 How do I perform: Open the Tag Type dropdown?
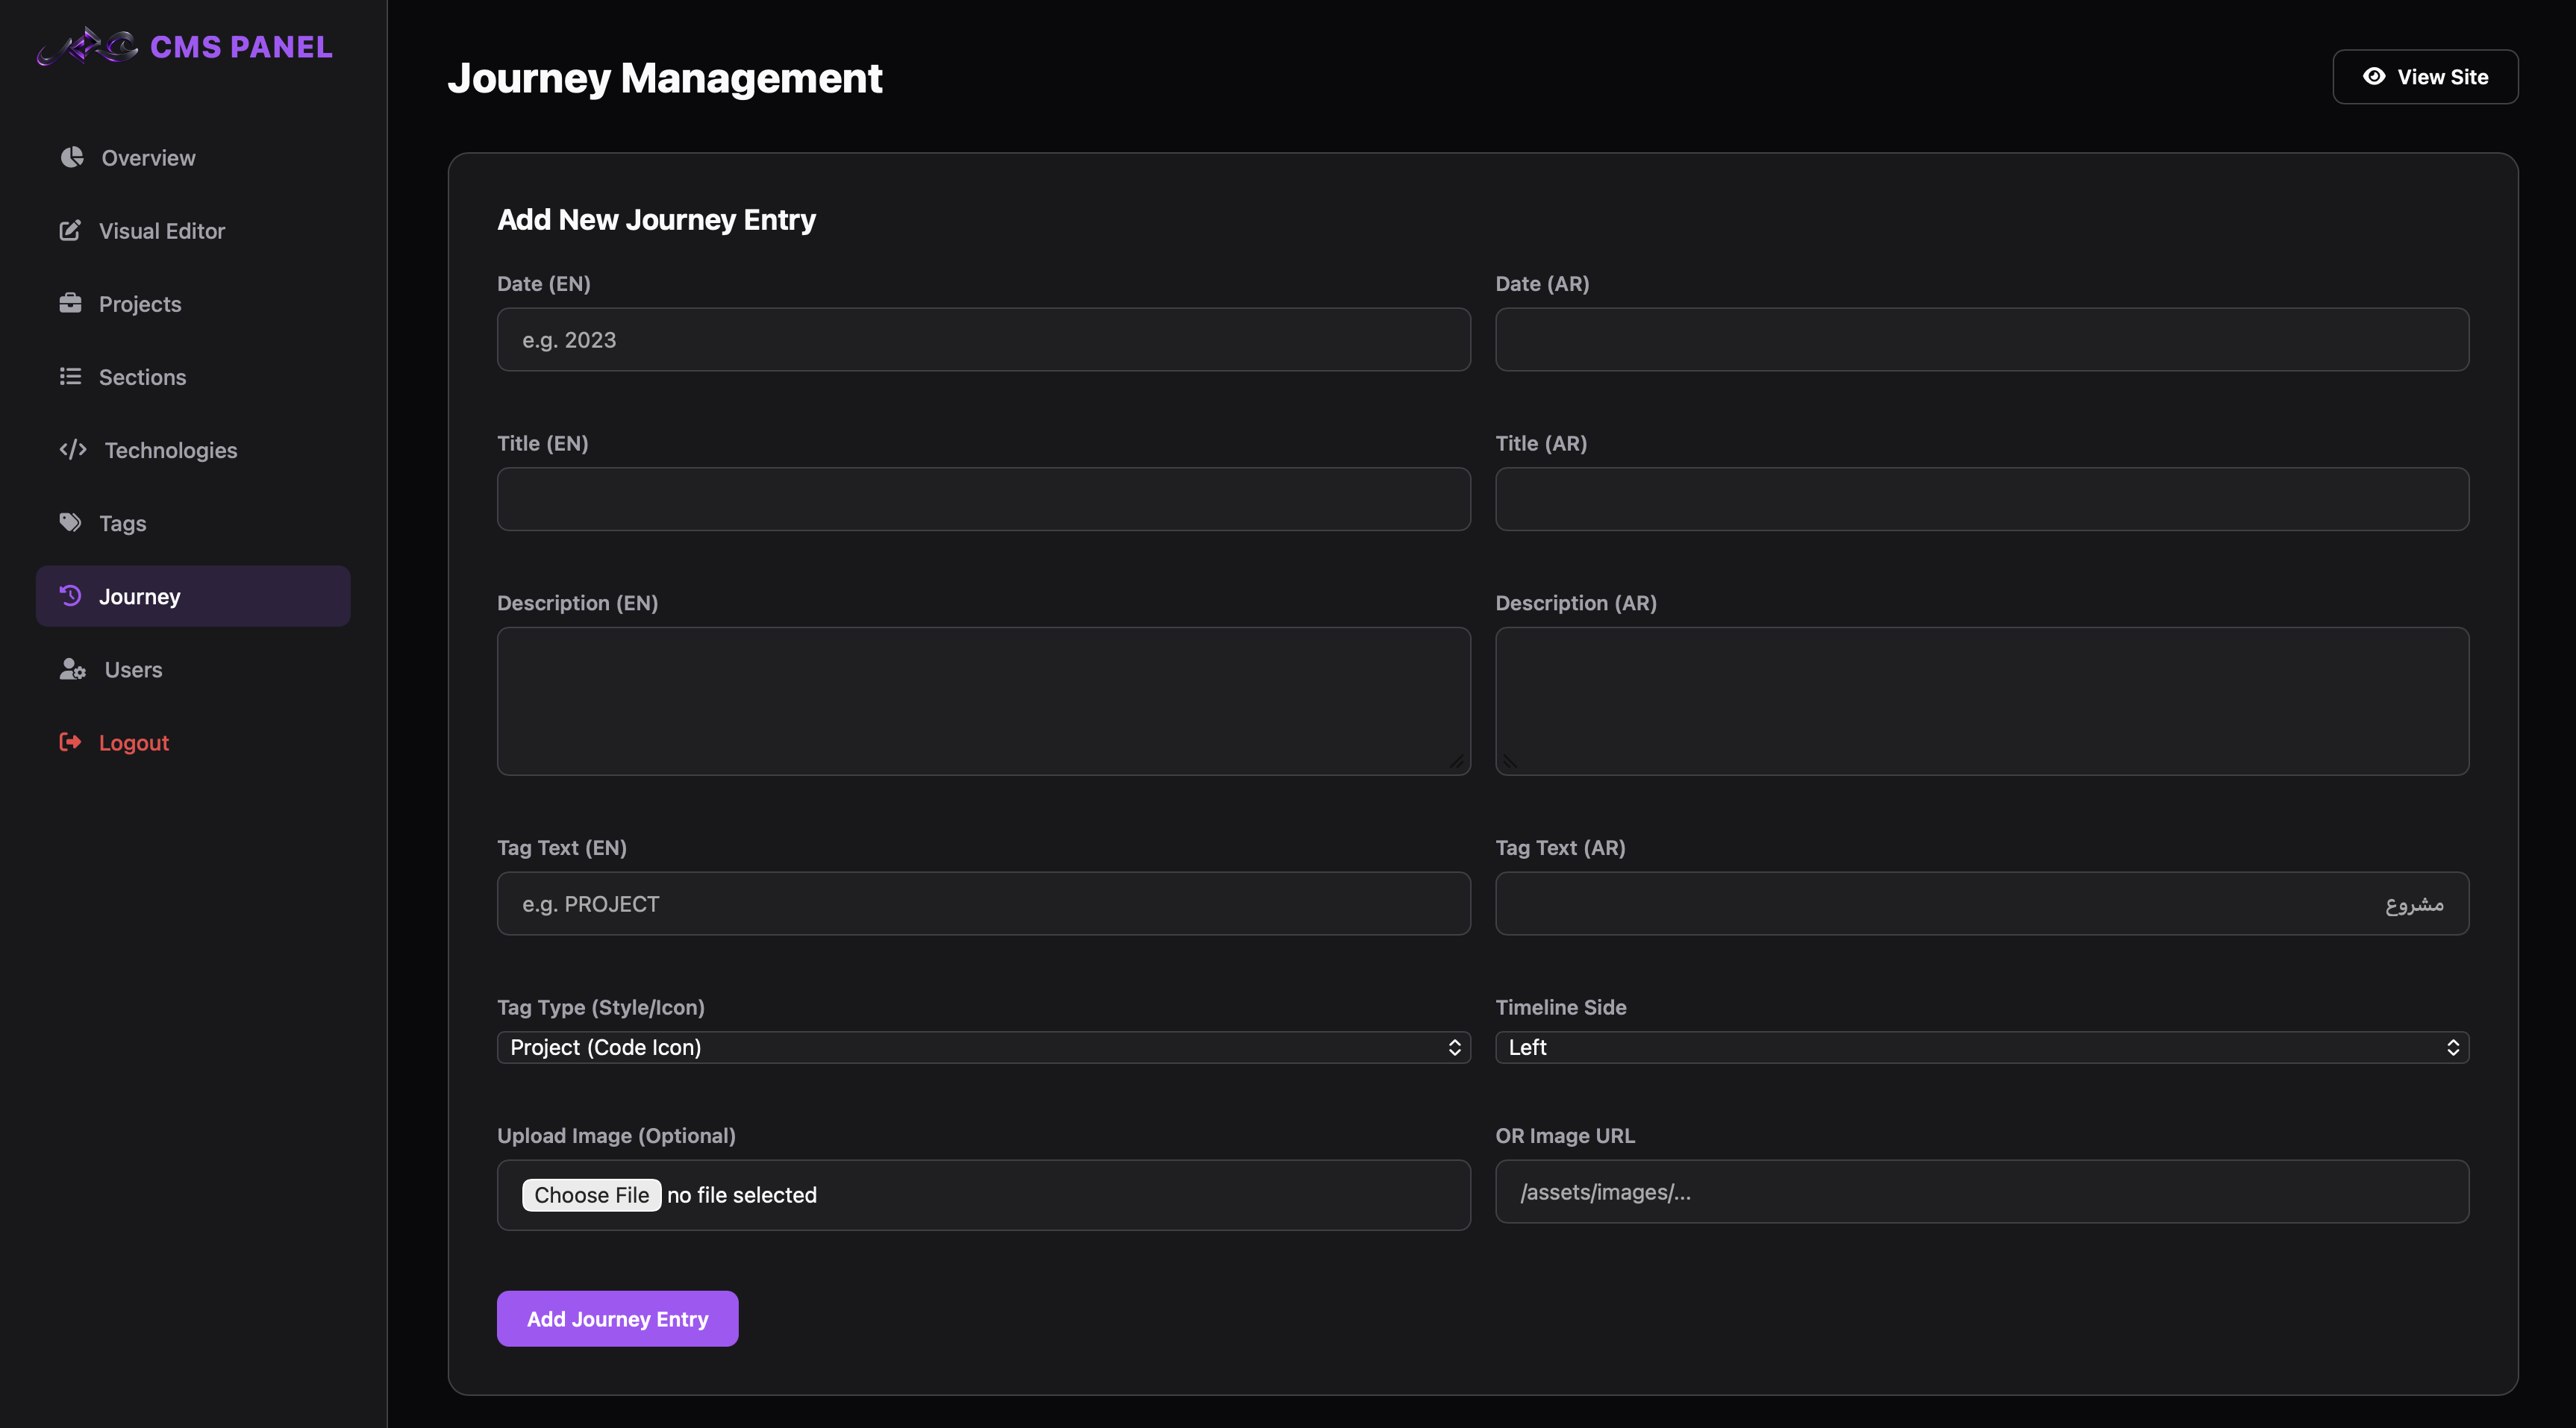[x=983, y=1047]
